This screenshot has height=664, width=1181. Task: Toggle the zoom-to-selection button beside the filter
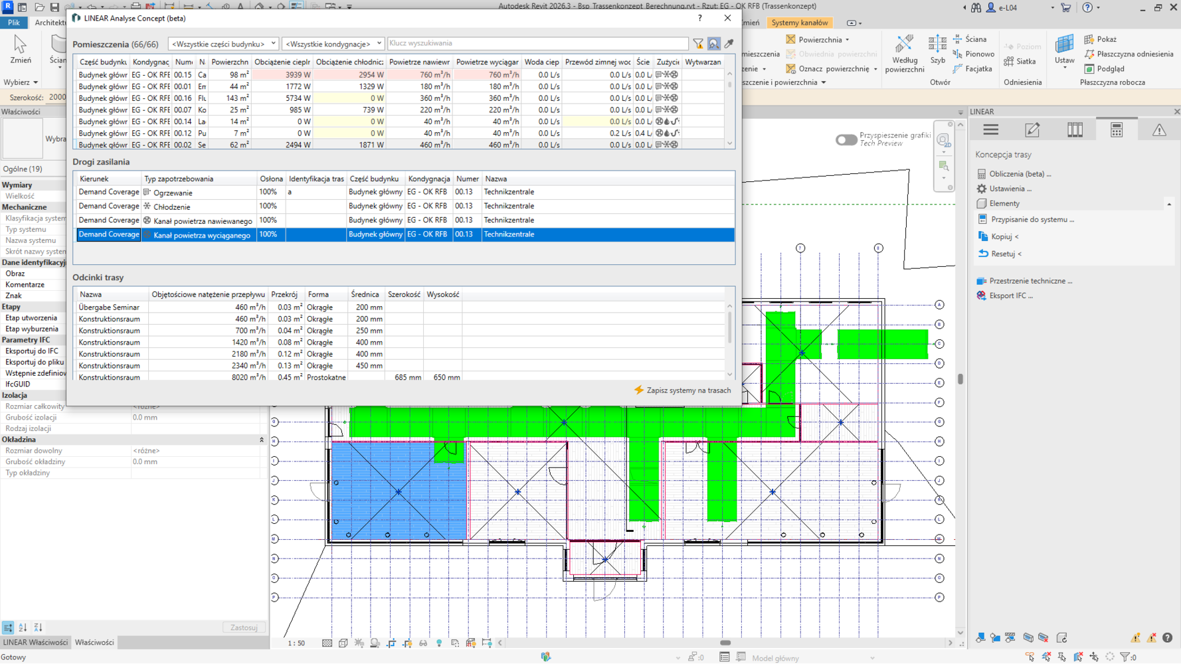coord(713,44)
